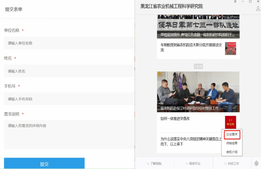Focus the 单位名称 input field
This screenshot has width=261, height=169.
click(x=69, y=43)
